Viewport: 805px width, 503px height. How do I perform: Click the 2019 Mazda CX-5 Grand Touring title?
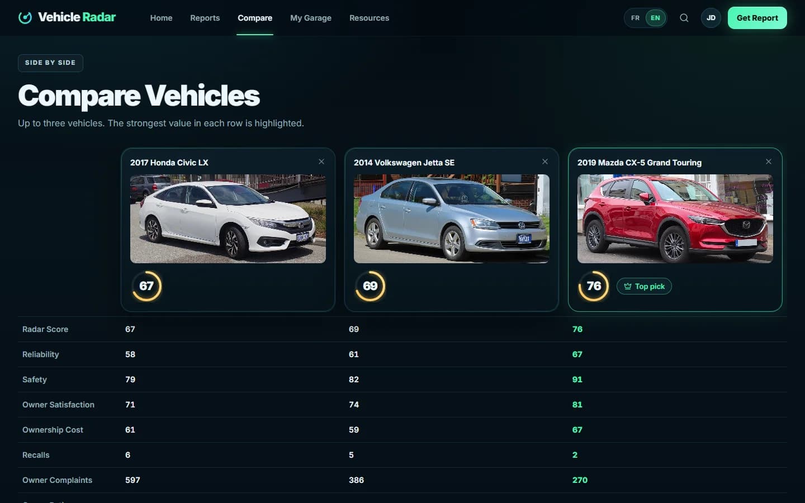coord(640,163)
